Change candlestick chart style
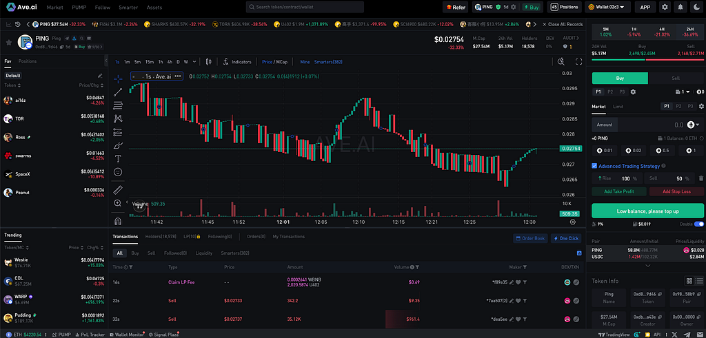This screenshot has width=706, height=338. (x=208, y=61)
